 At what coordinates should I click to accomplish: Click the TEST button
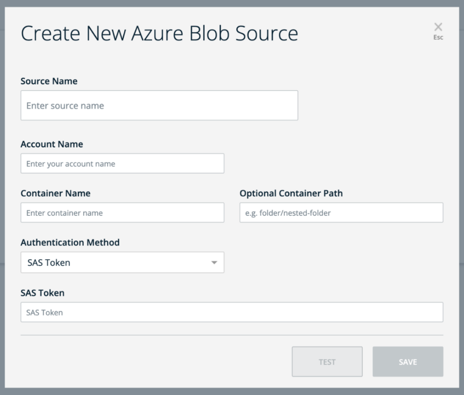pos(327,362)
